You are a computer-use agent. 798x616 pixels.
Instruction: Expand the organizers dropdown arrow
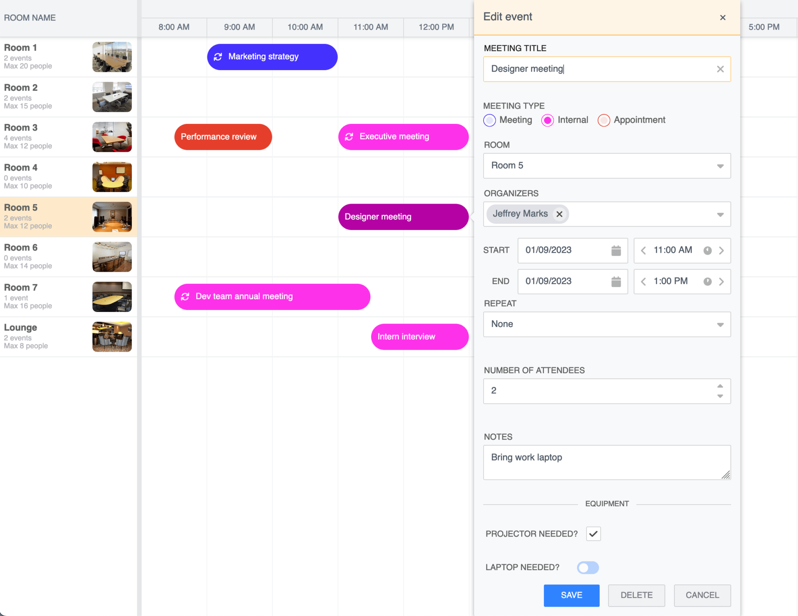720,215
